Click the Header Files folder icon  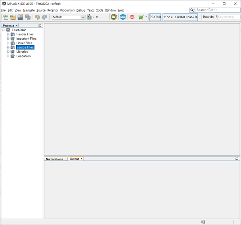pos(13,34)
